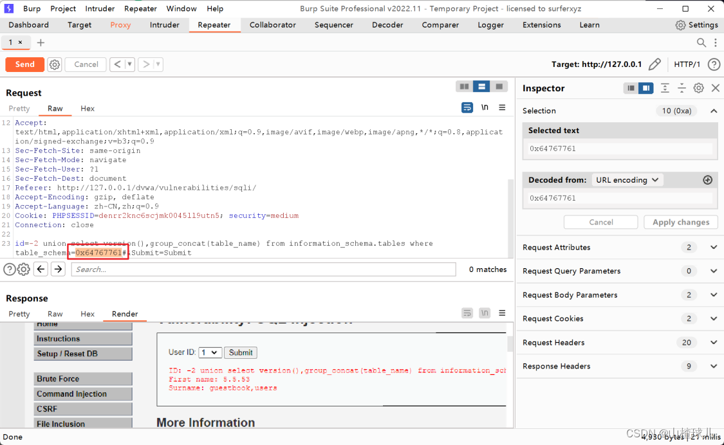Click the search magnifier icon in tab bar
Viewport: 724px width, 445px height.
[x=701, y=43]
